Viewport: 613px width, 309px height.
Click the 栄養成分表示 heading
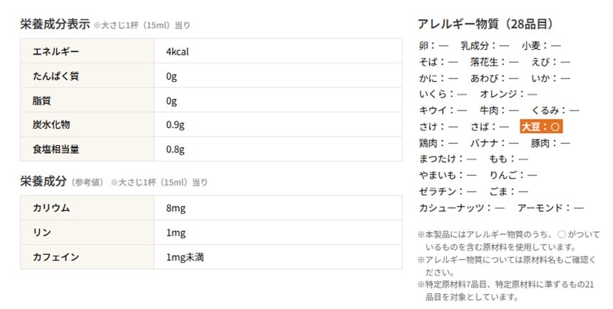click(x=54, y=25)
